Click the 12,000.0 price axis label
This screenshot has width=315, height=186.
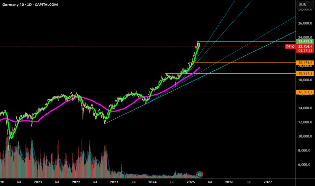click(x=305, y=122)
